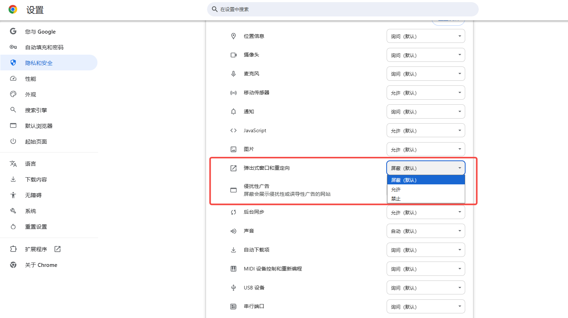Click the motion sensors icon
The width and height of the screenshot is (568, 318).
pyautogui.click(x=233, y=93)
